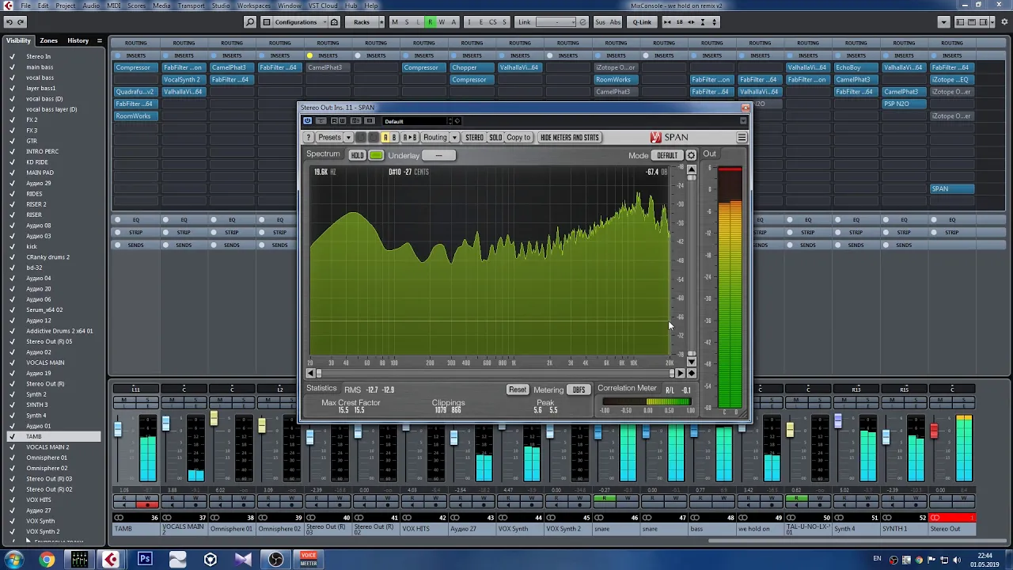Screen dimensions: 1013x570
Task: Open the Transport menu
Action: point(192,6)
